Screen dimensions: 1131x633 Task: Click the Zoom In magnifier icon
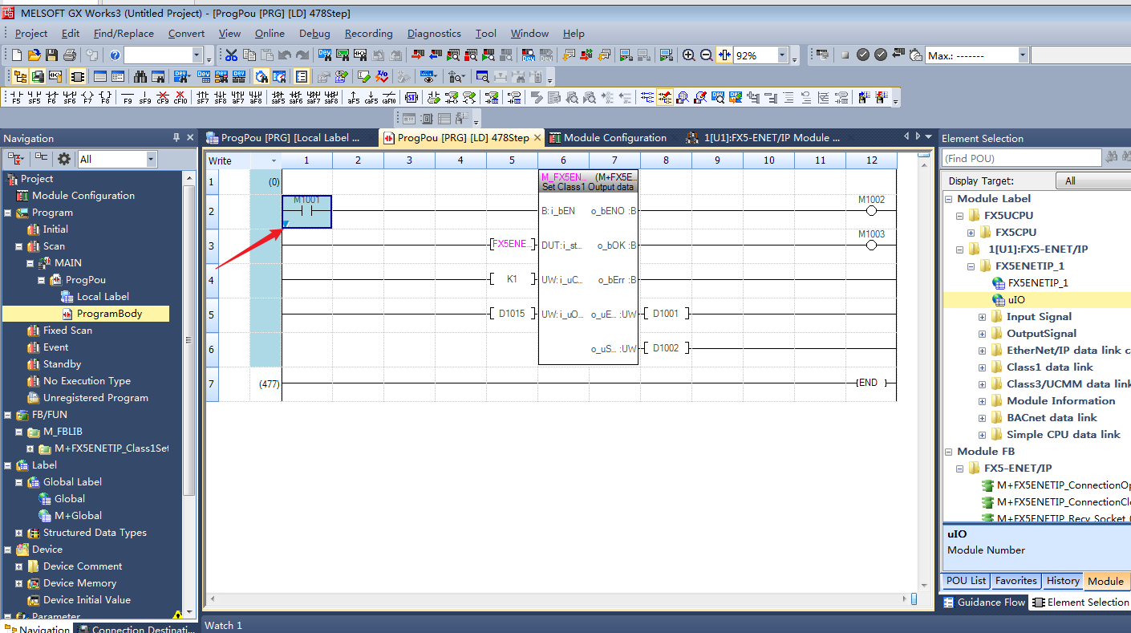point(688,55)
